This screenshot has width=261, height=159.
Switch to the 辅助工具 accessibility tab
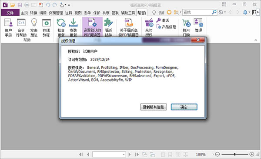(128, 13)
